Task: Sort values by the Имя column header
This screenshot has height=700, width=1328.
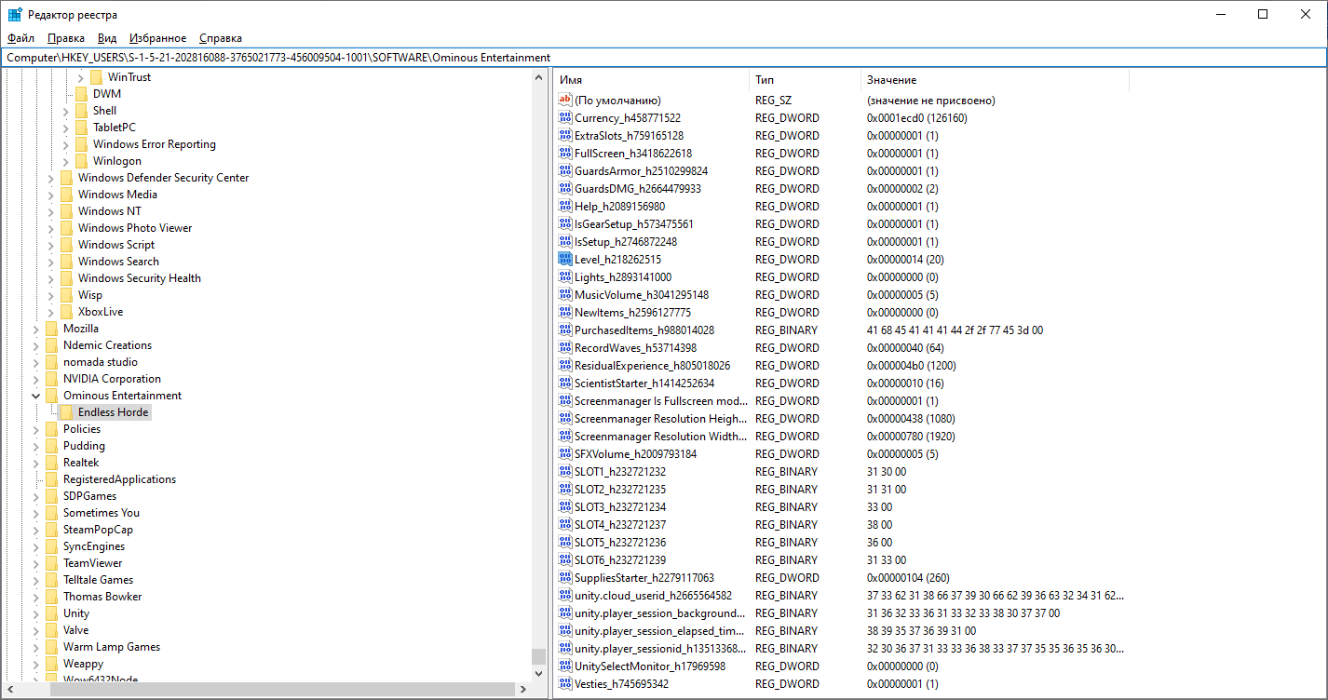Action: pos(650,80)
